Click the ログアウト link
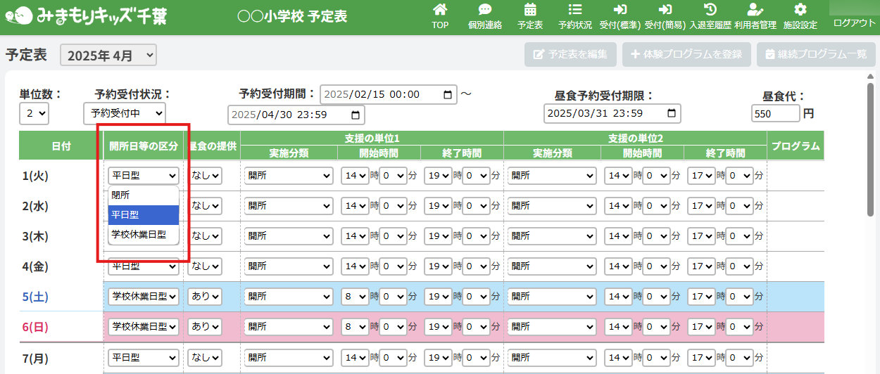Screen dimensions: 880x374 (x=854, y=23)
